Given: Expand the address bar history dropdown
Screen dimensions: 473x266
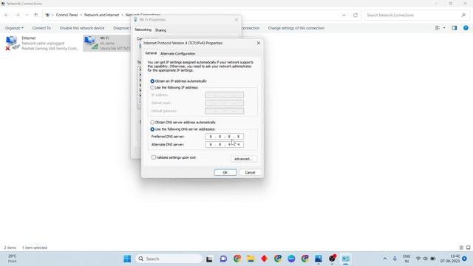Looking at the screenshot, I should click(x=344, y=15).
